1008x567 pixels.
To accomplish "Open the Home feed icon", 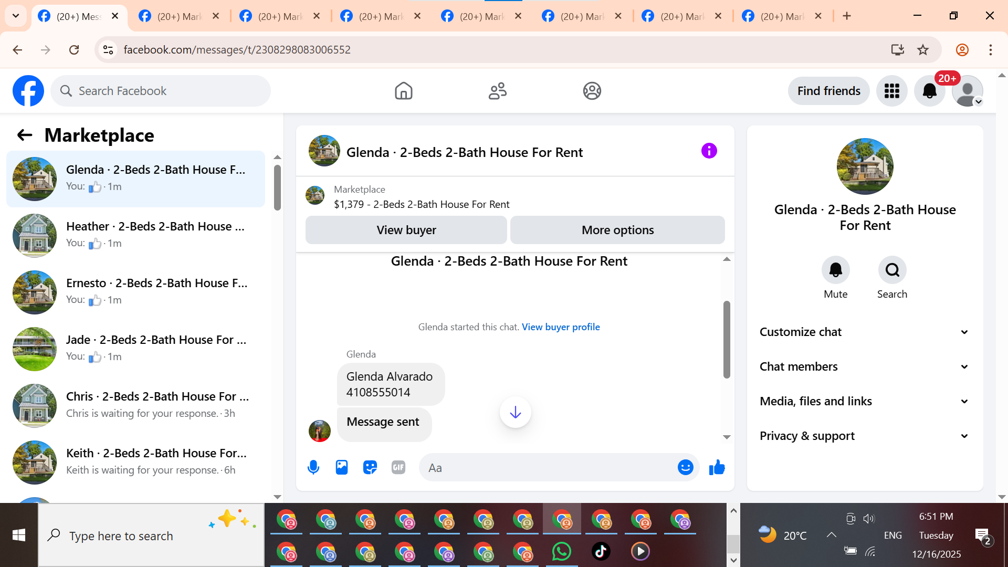I will 403,91.
